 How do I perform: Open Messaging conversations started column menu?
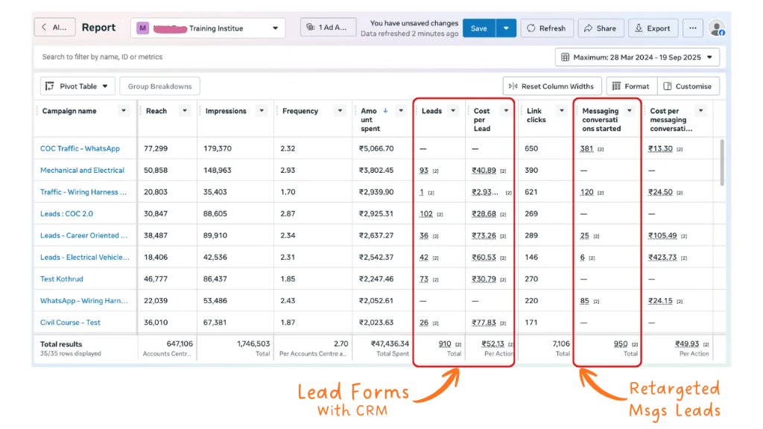(630, 111)
